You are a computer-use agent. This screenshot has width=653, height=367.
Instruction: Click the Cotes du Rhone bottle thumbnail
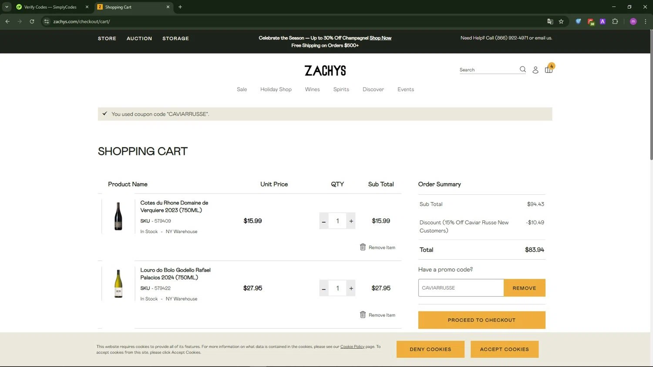pos(118,216)
